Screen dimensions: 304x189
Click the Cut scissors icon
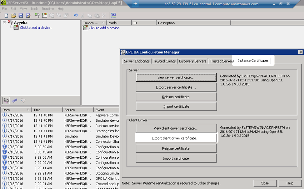tap(83, 15)
